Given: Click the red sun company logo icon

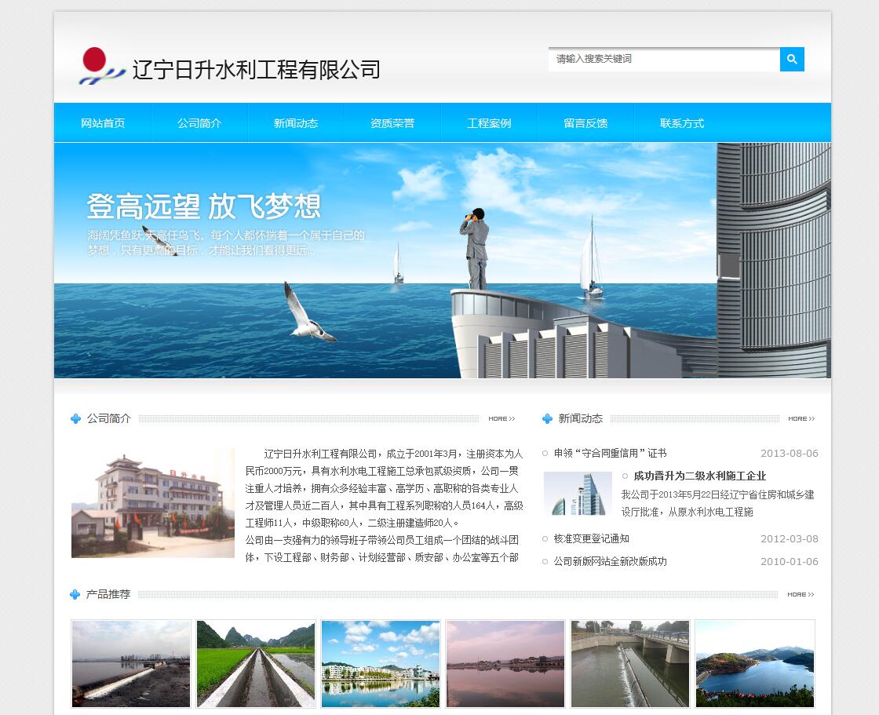Looking at the screenshot, I should (x=96, y=60).
